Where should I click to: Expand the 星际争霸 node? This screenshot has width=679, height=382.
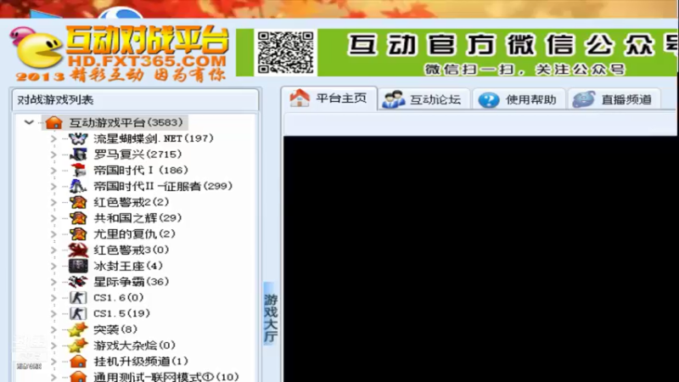click(x=53, y=282)
